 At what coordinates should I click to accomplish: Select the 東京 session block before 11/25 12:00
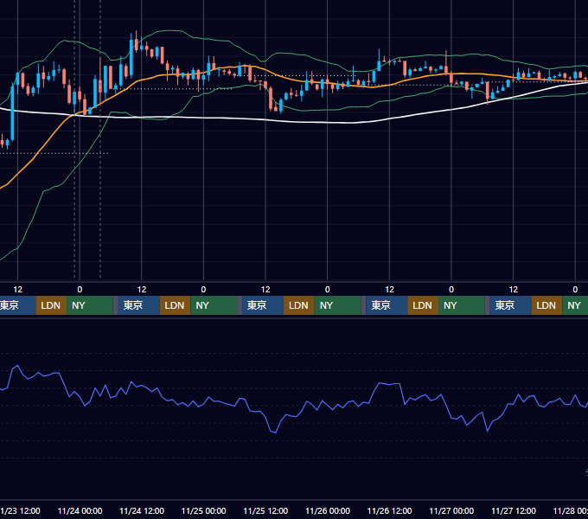(x=263, y=305)
